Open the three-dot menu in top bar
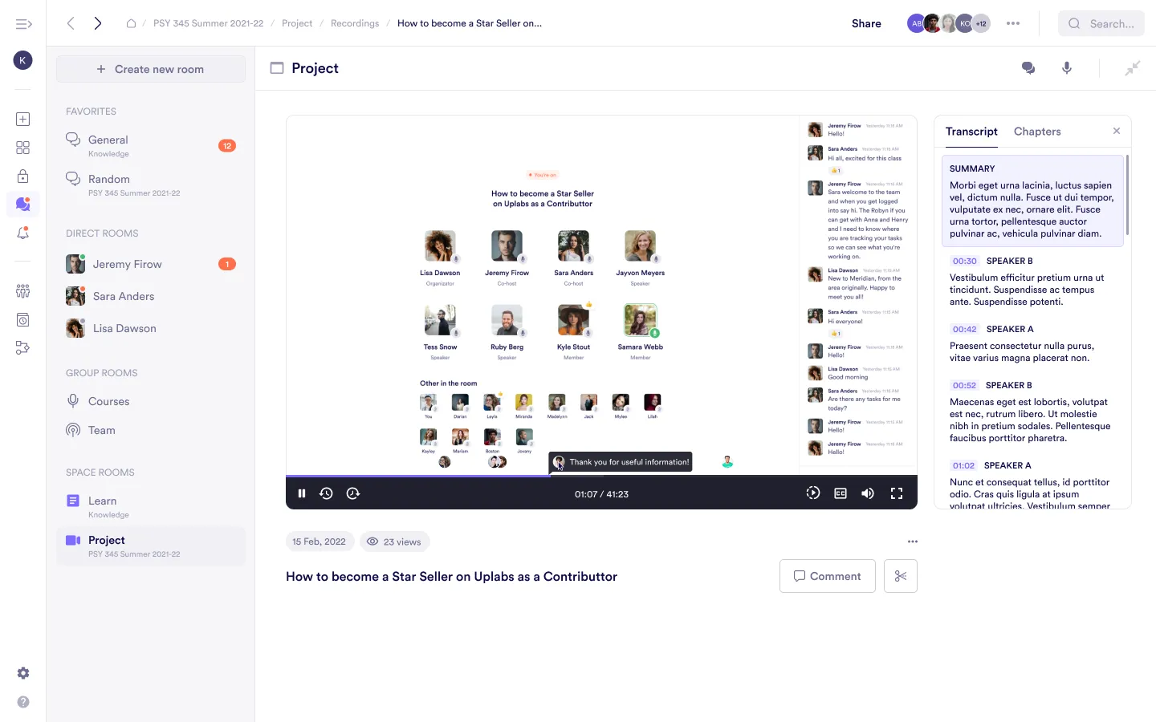Image resolution: width=1156 pixels, height=722 pixels. coord(1013,23)
